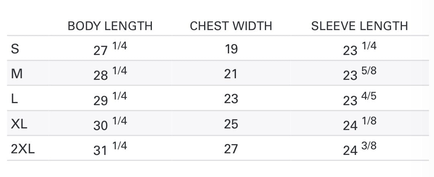Click chest width value 27
Viewport: 434px width, 177px height.
point(231,149)
